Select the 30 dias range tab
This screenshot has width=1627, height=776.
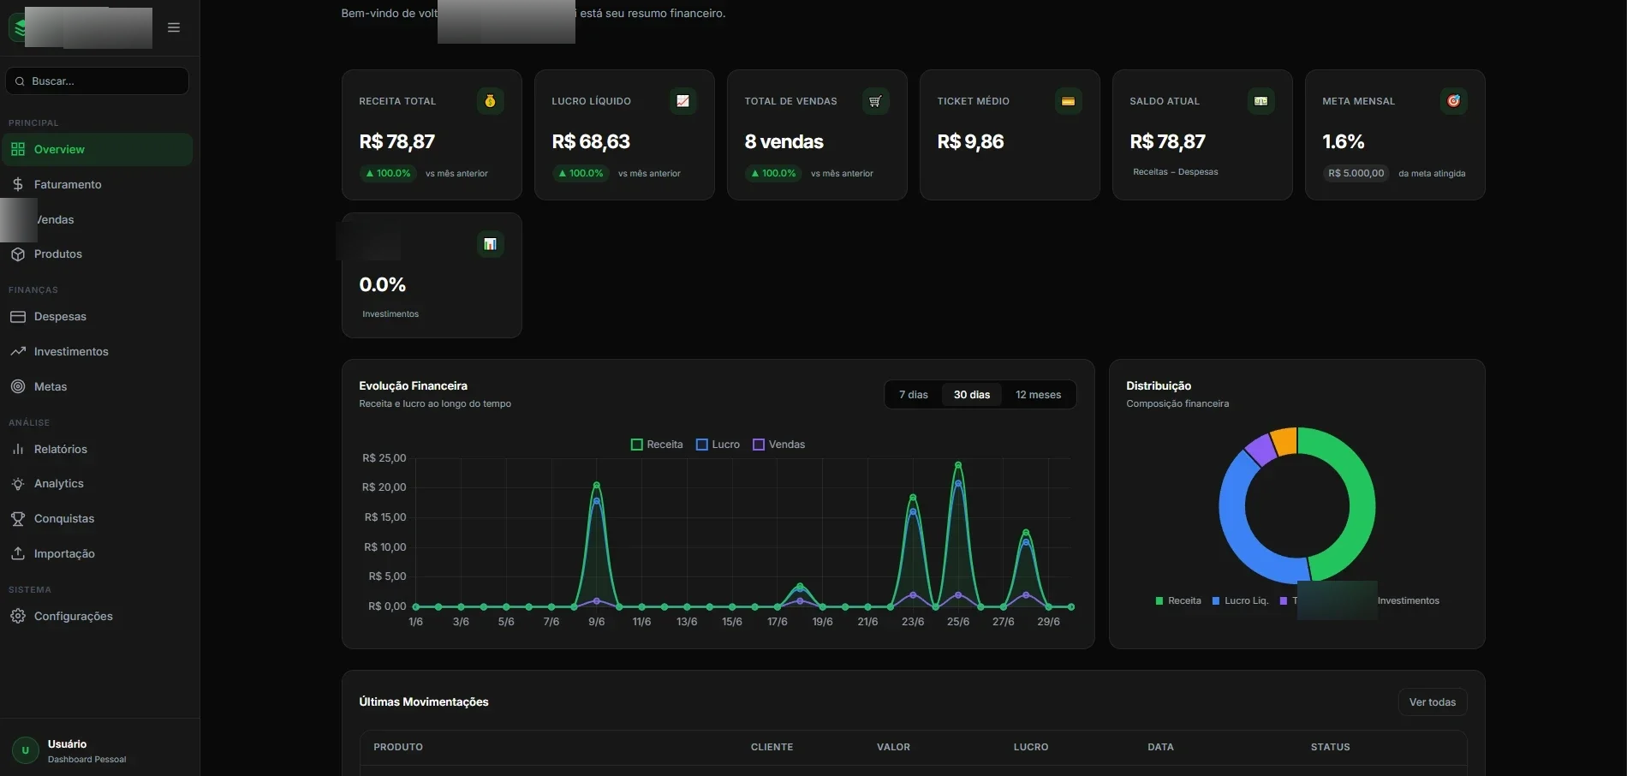972,395
